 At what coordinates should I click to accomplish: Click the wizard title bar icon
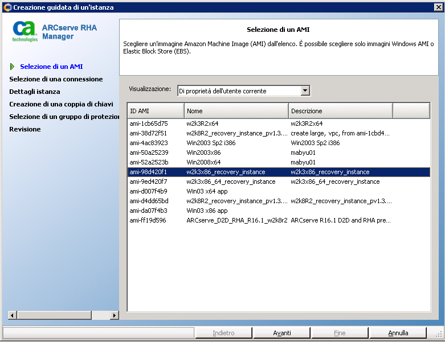7,7
